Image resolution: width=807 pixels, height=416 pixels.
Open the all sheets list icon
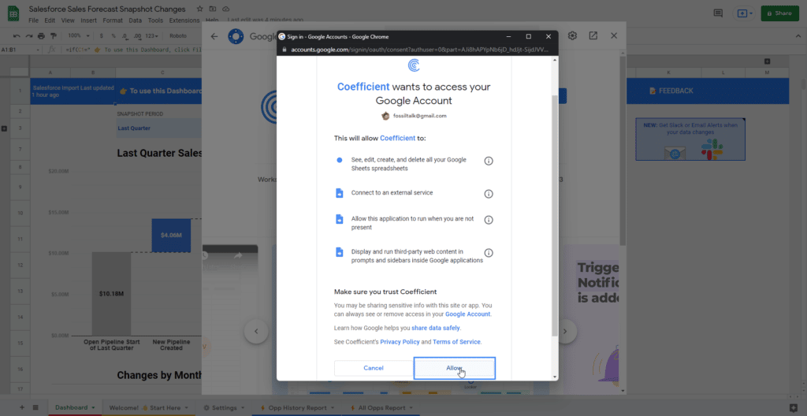(x=35, y=407)
